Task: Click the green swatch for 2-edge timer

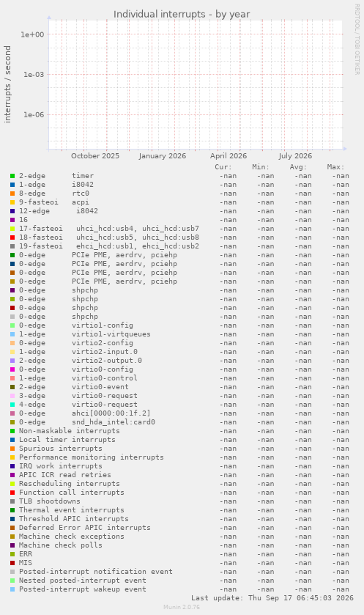Action: click(x=12, y=176)
